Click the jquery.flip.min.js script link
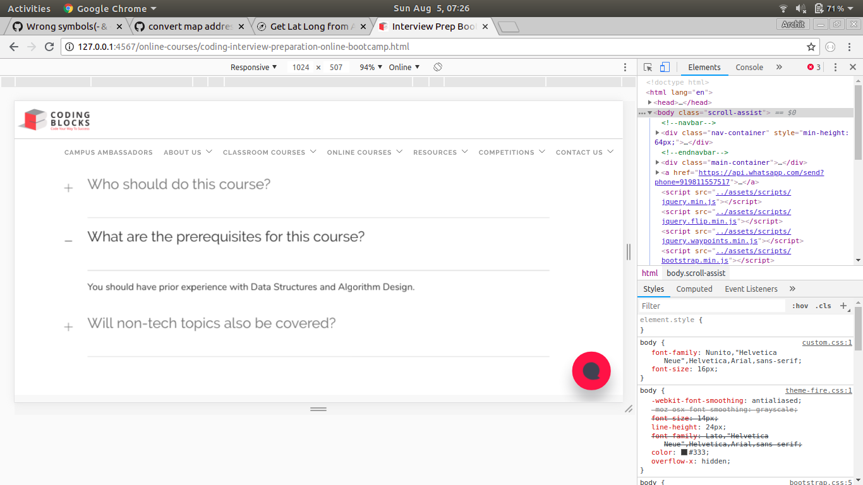 point(699,221)
